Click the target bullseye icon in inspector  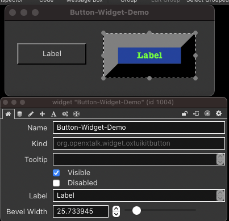click(x=207, y=113)
